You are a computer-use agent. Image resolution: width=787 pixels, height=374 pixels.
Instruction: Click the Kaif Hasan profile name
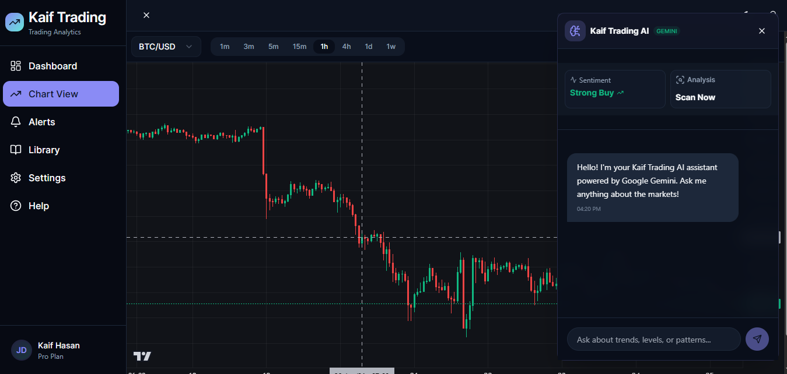coord(59,345)
